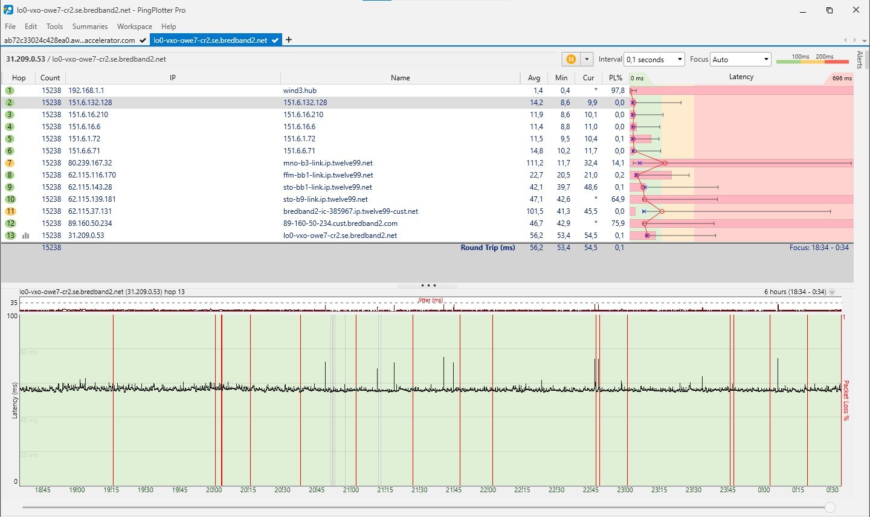Image resolution: width=870 pixels, height=517 pixels.
Task: Open the Interval 0,1 seconds dropdown
Action: tap(654, 59)
